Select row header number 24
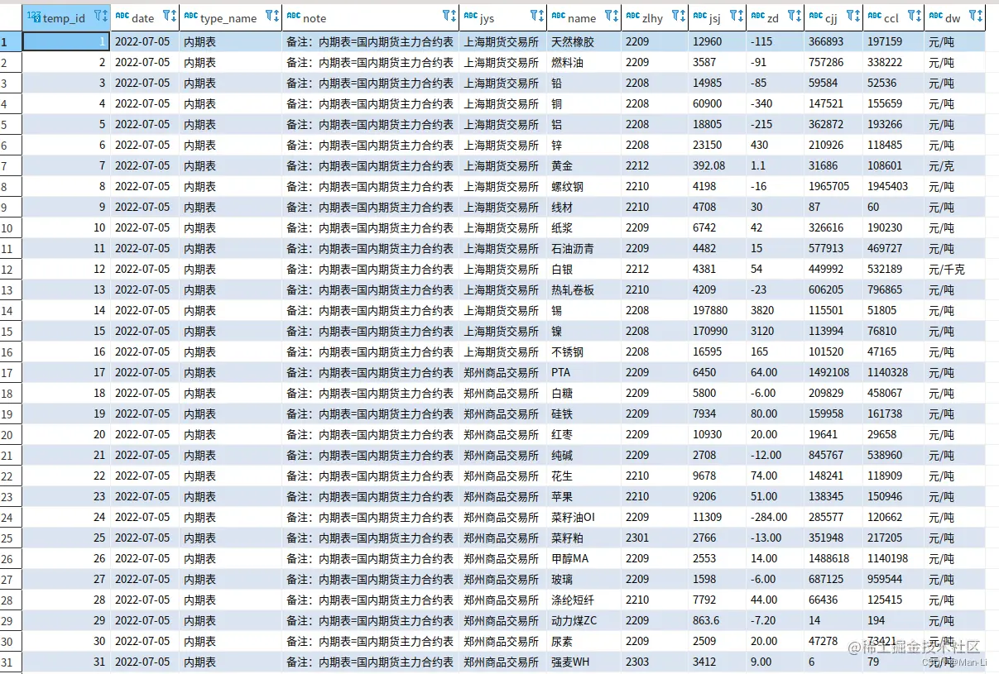The image size is (999, 674). [x=11, y=517]
